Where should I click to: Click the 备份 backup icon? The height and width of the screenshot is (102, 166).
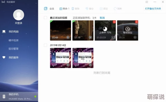click(x=87, y=9)
